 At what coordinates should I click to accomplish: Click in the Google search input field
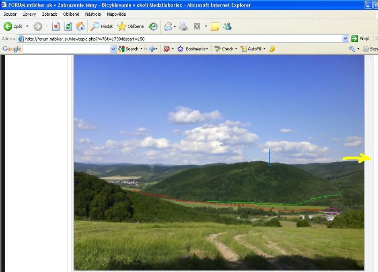coord(66,49)
